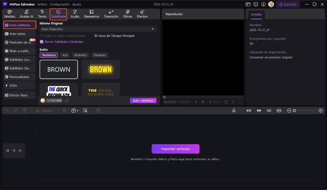The height and width of the screenshot is (190, 327).
Task: Click the zoom out timeline minus icon
Action: pyautogui.click(x=289, y=111)
